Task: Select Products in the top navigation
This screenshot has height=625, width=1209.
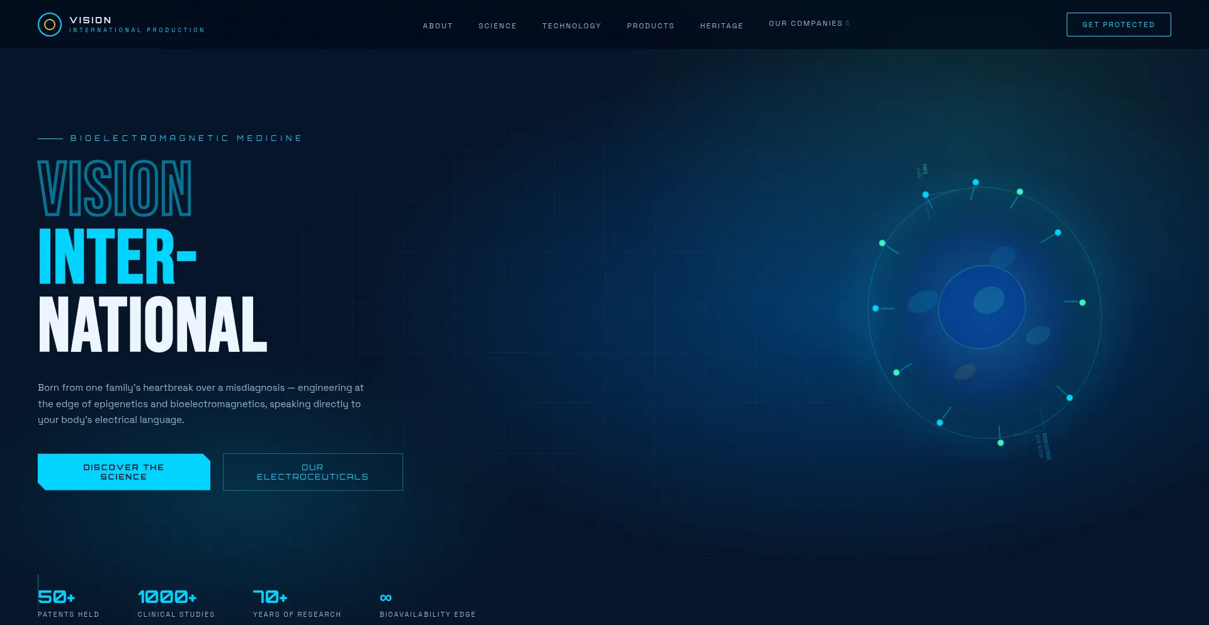Action: [650, 26]
